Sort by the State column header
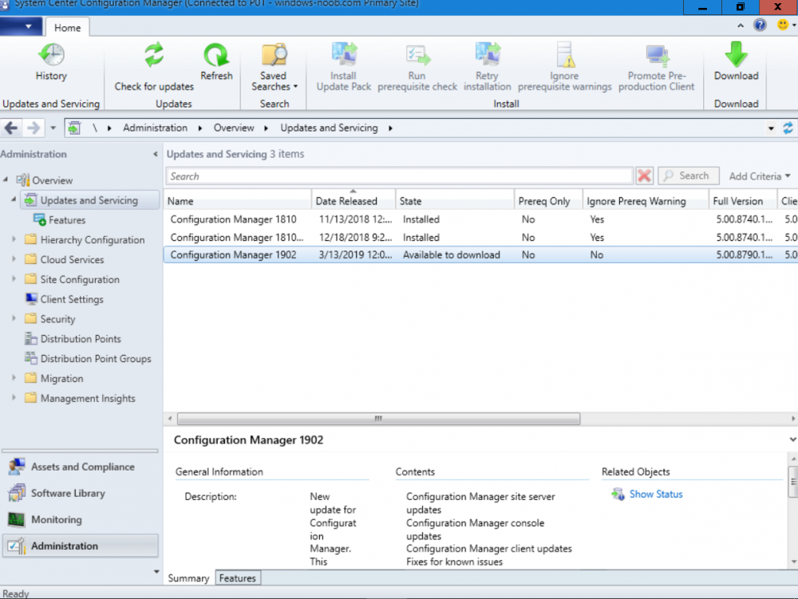This screenshot has width=798, height=599. pyautogui.click(x=455, y=201)
